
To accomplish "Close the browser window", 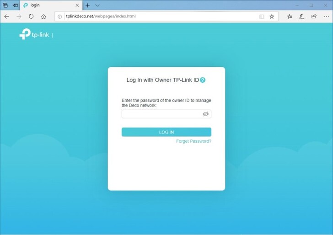I will pos(325,5).
